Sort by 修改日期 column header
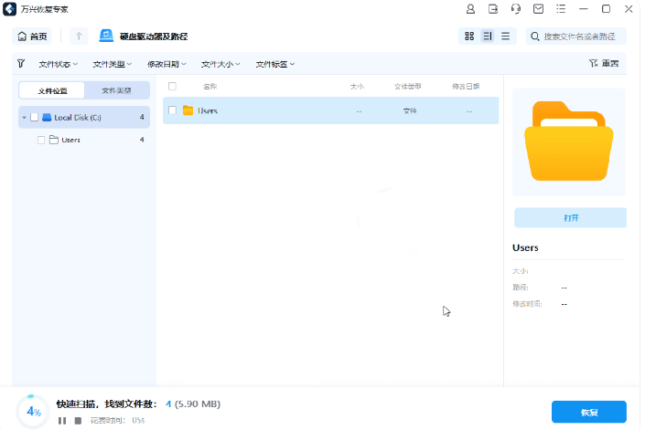Image resolution: width=645 pixels, height=430 pixels. (x=466, y=87)
